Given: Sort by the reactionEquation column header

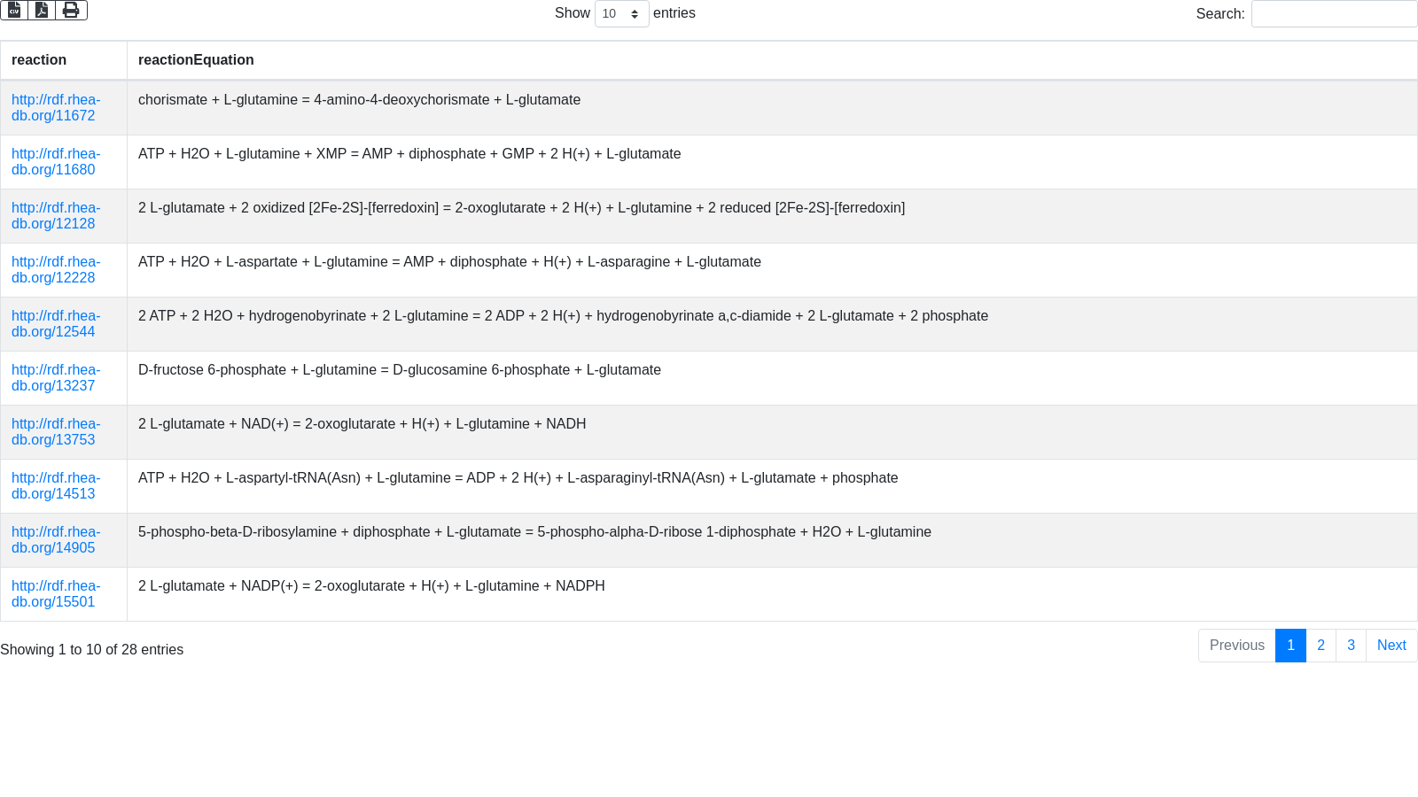Looking at the screenshot, I should point(772,60).
